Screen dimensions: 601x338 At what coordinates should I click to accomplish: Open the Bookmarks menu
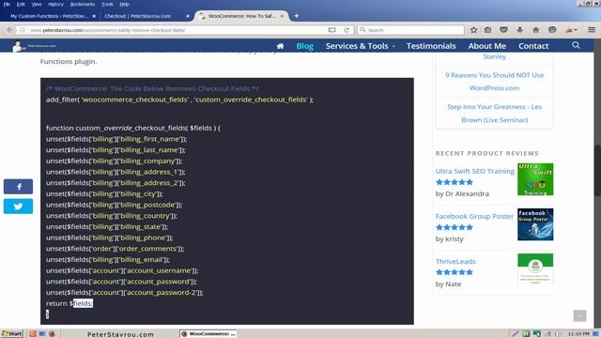pyautogui.click(x=83, y=4)
